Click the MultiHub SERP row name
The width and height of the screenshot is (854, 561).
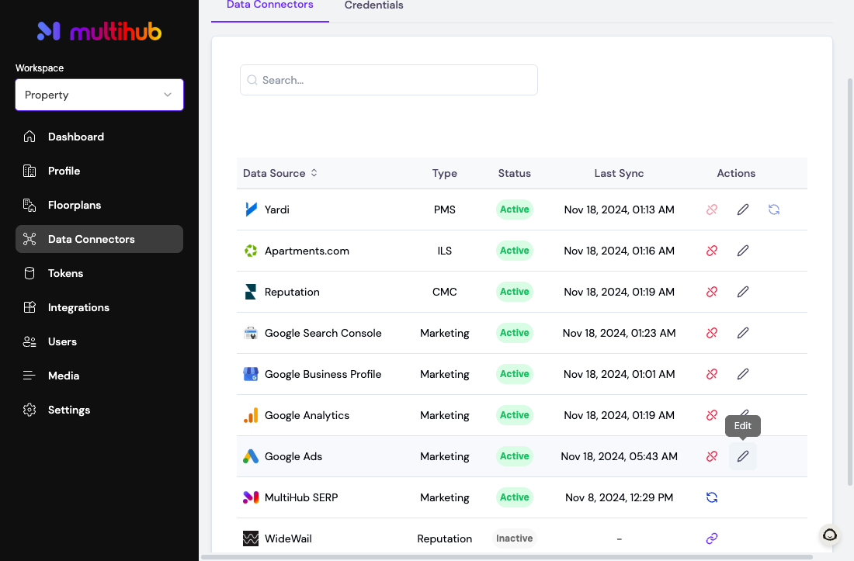click(301, 497)
